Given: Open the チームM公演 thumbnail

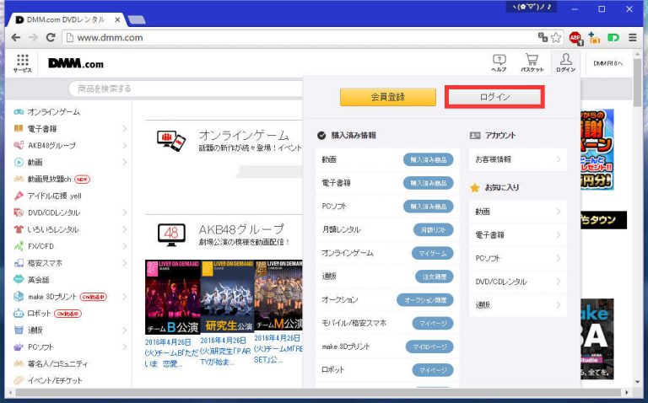Looking at the screenshot, I should coord(278,295).
